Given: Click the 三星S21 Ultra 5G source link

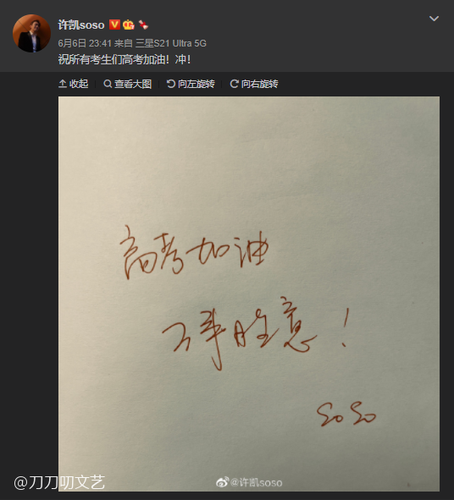Looking at the screenshot, I should point(171,43).
